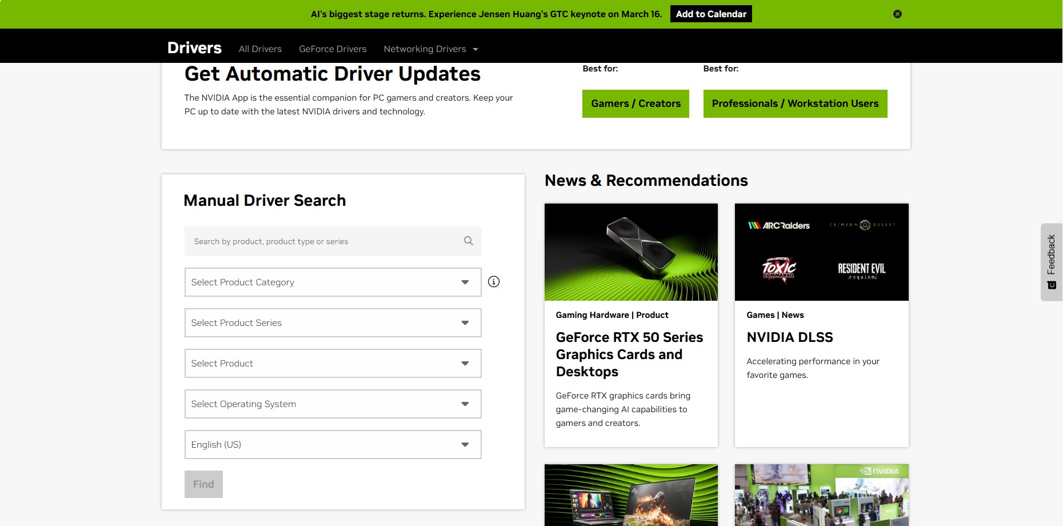1063x526 pixels.
Task: Open the Feedback side tab
Action: click(x=1051, y=262)
